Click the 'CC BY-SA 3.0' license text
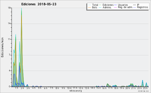Viewport: 151px width, 93px height. pos(143,91)
